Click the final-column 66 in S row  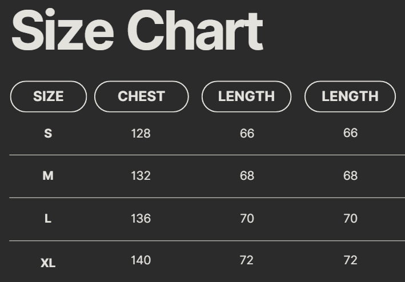pos(350,133)
